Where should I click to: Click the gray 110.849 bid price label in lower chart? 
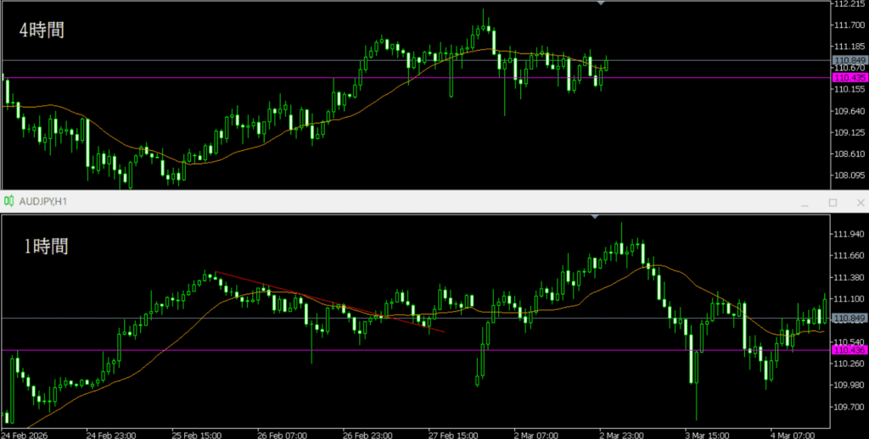[849, 318]
